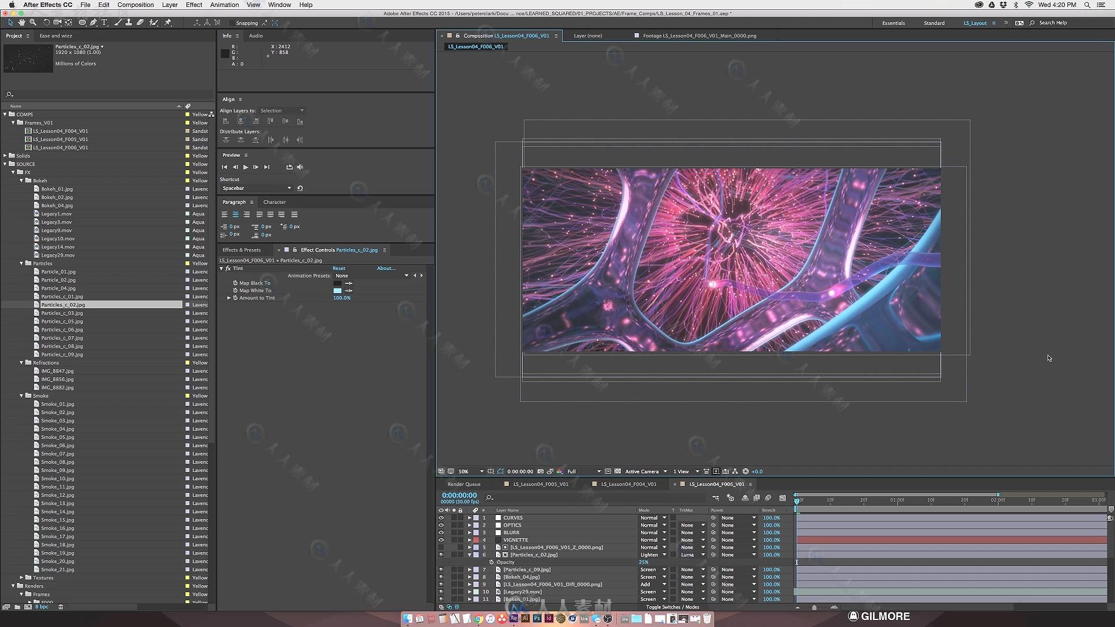Click the About button in Tint effect

(386, 268)
